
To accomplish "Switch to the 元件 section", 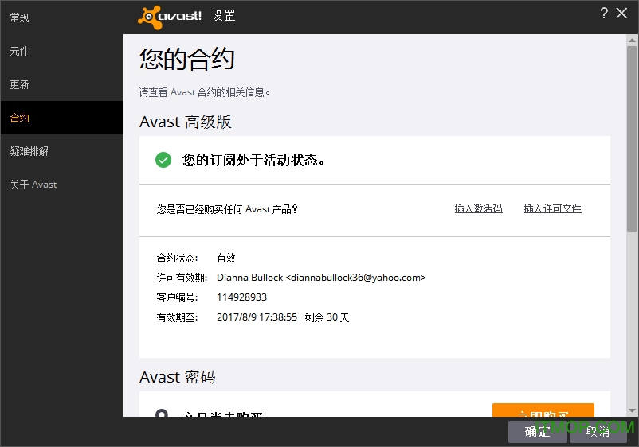I will coord(20,51).
